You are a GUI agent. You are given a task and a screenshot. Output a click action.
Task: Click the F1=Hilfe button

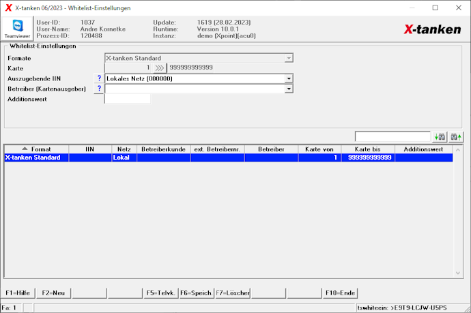pyautogui.click(x=18, y=293)
